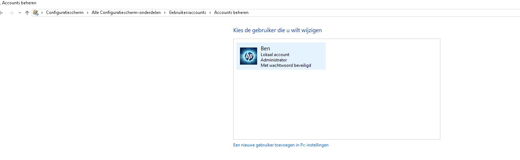This screenshot has width=520, height=160.
Task: Expand chevron before Gebruikersaccounts breadcrumb
Action: (165, 12)
